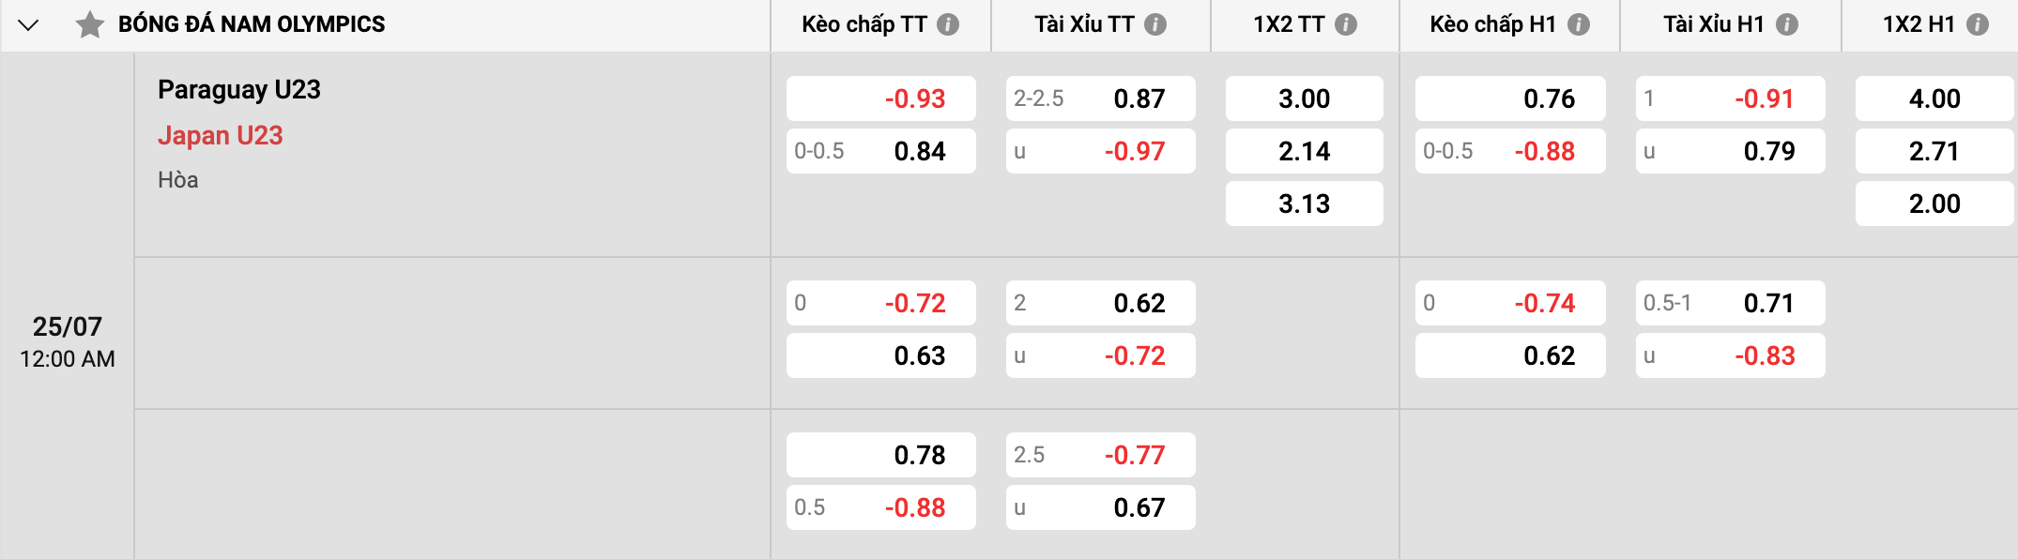Screen dimensions: 2018x559
Task: Open info icon next to Tài Xỉu TT
Action: [x=1155, y=24]
